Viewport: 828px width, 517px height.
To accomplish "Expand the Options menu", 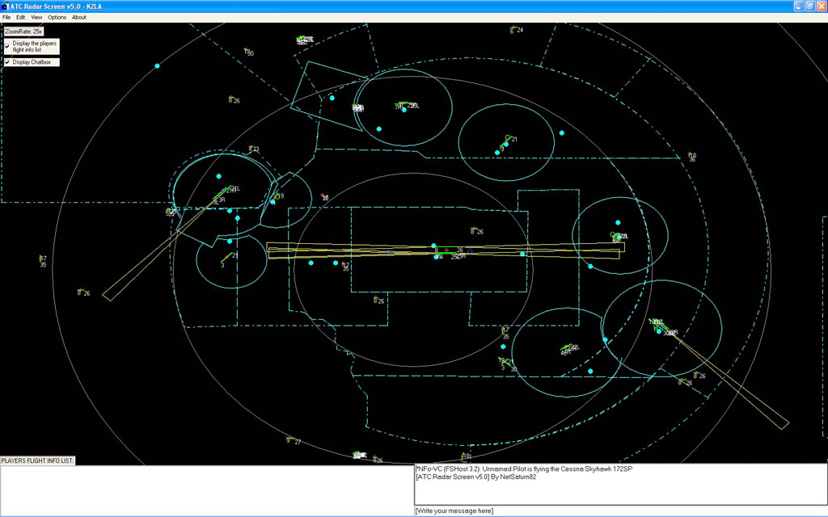I will 57,17.
